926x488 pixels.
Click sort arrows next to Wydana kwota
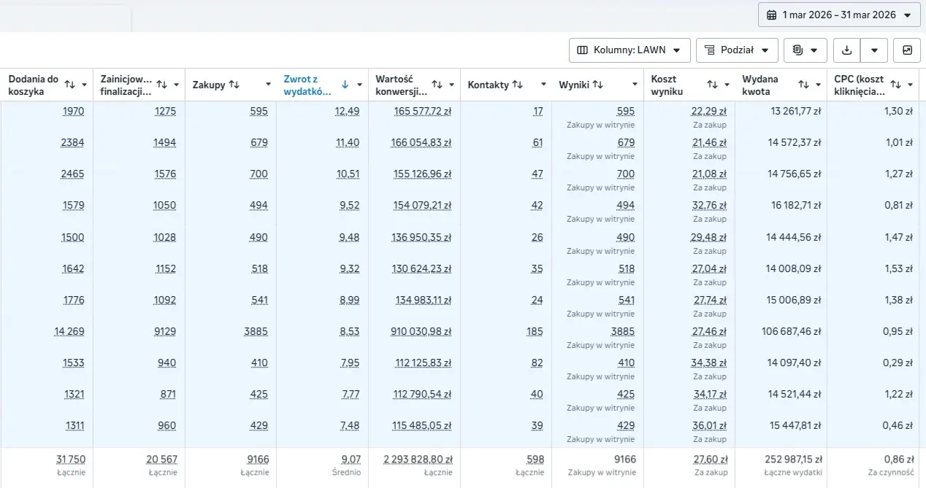coord(804,85)
